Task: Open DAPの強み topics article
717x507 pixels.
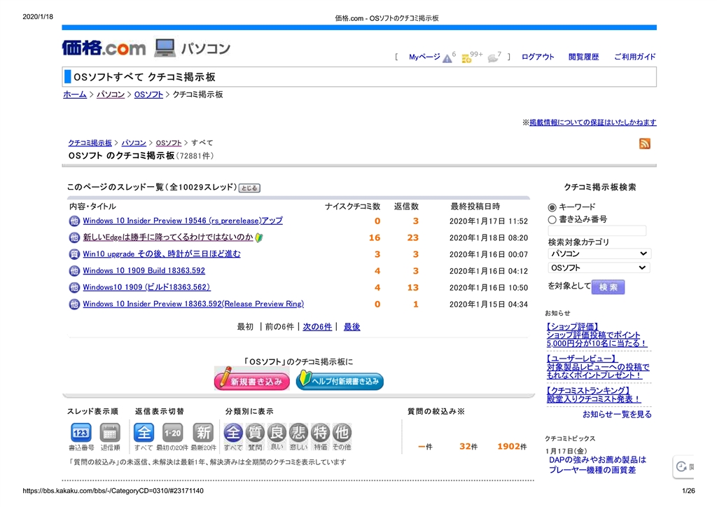Action: pos(597,465)
